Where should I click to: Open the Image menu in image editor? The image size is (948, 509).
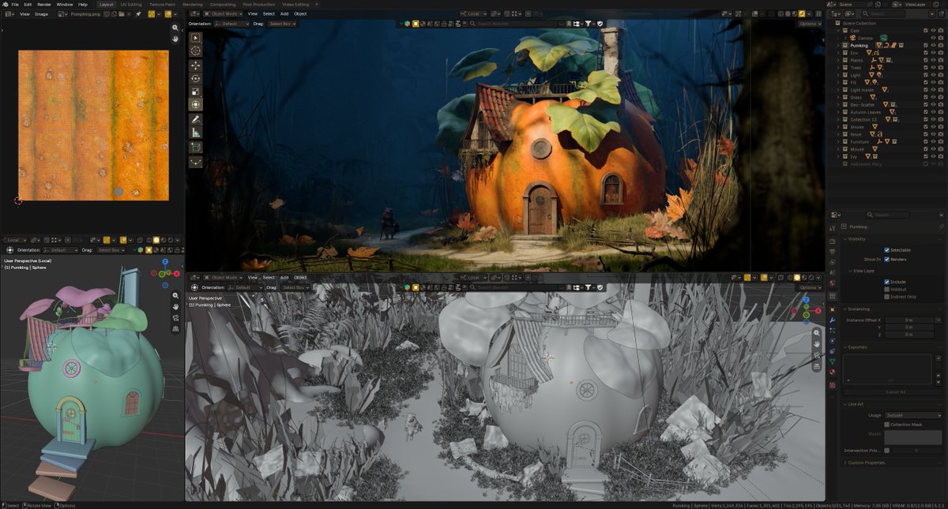coord(41,13)
